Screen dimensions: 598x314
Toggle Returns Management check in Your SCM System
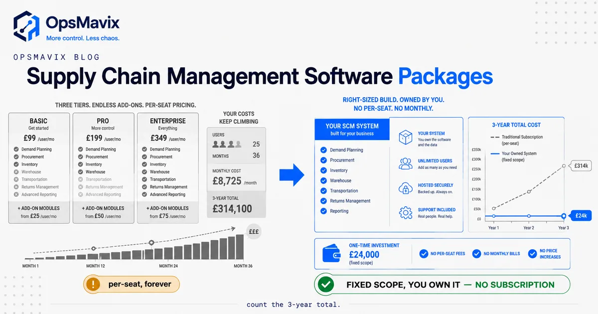pos(324,201)
